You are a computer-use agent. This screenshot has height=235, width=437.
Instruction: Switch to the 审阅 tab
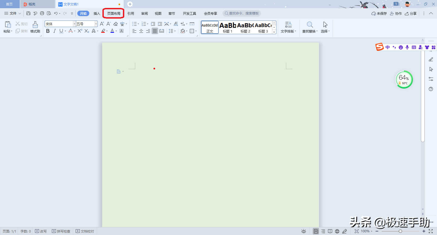(144, 13)
